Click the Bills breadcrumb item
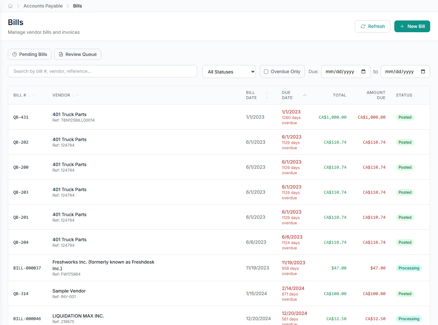The height and width of the screenshot is (325, 438). point(78,6)
